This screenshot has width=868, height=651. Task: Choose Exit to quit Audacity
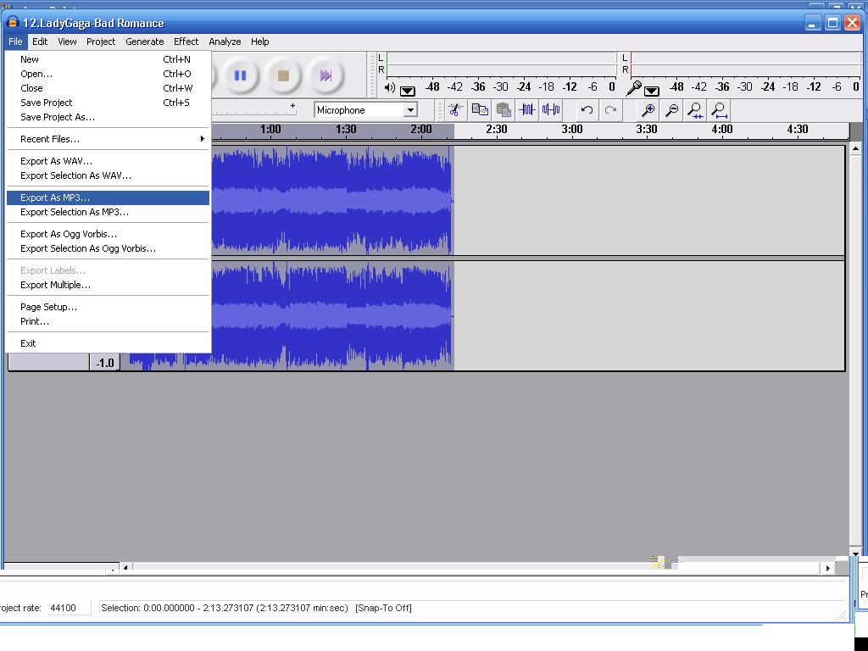tap(108, 343)
